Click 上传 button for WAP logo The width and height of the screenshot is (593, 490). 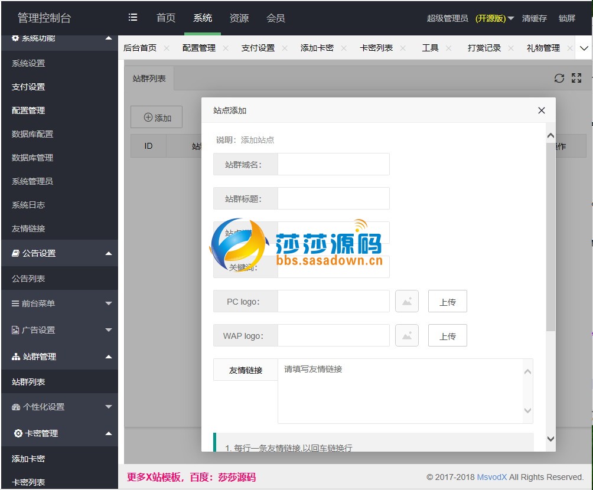447,335
